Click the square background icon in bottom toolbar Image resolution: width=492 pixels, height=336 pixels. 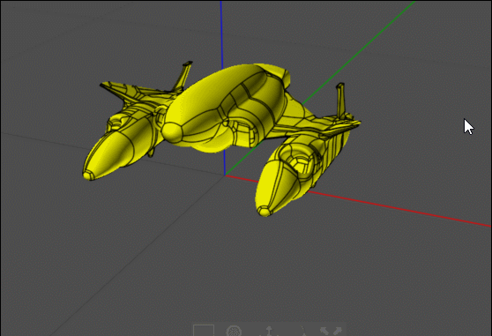coord(204,331)
